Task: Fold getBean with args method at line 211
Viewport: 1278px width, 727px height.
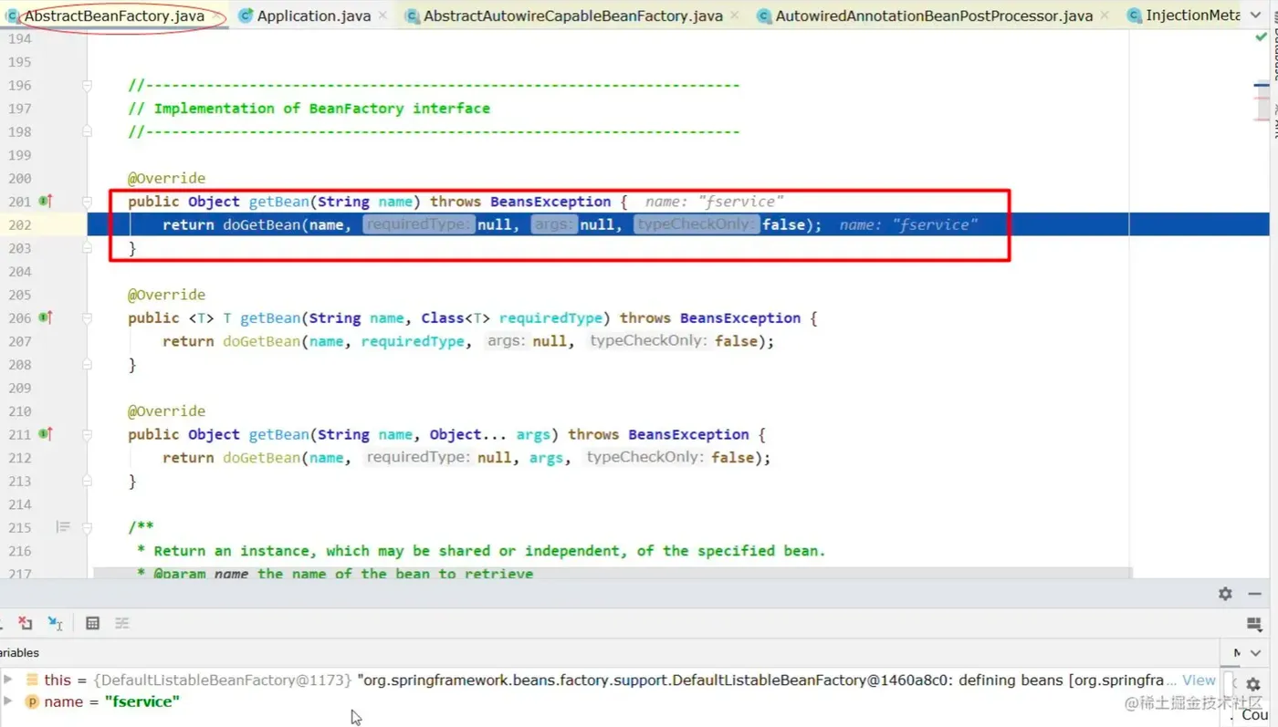Action: (x=87, y=435)
